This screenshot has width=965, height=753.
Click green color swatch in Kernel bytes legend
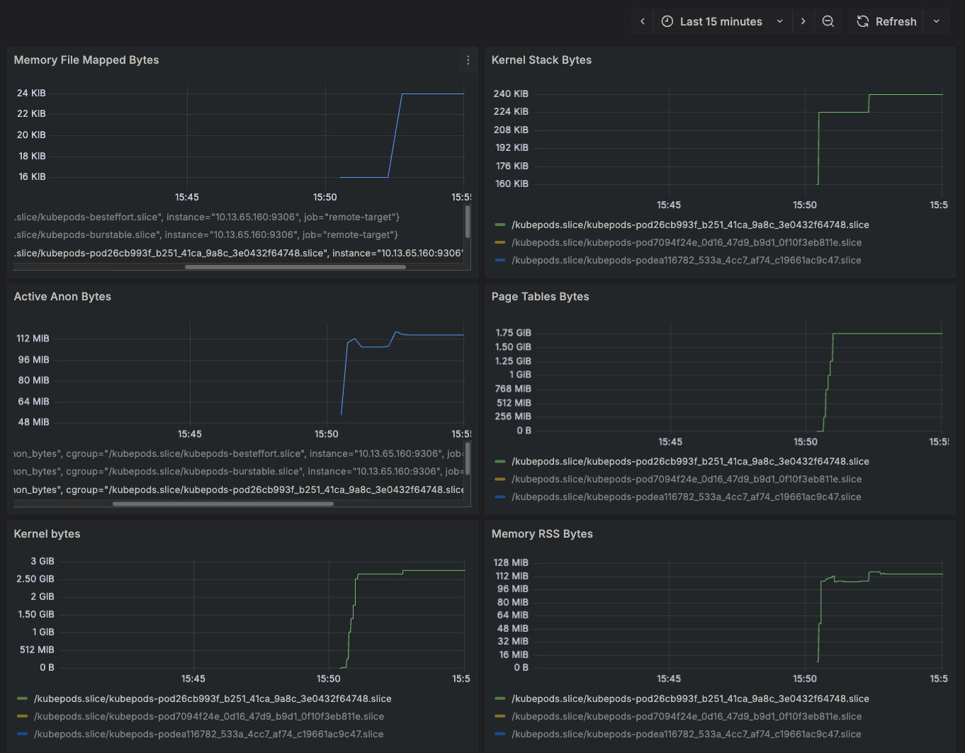23,698
